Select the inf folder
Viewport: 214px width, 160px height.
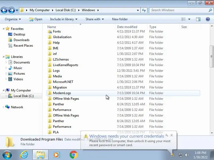(x=55, y=54)
